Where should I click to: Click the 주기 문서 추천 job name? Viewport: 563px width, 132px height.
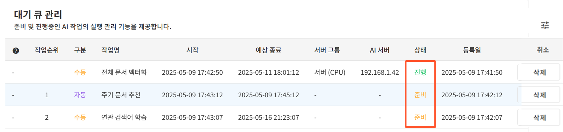coord(121,95)
